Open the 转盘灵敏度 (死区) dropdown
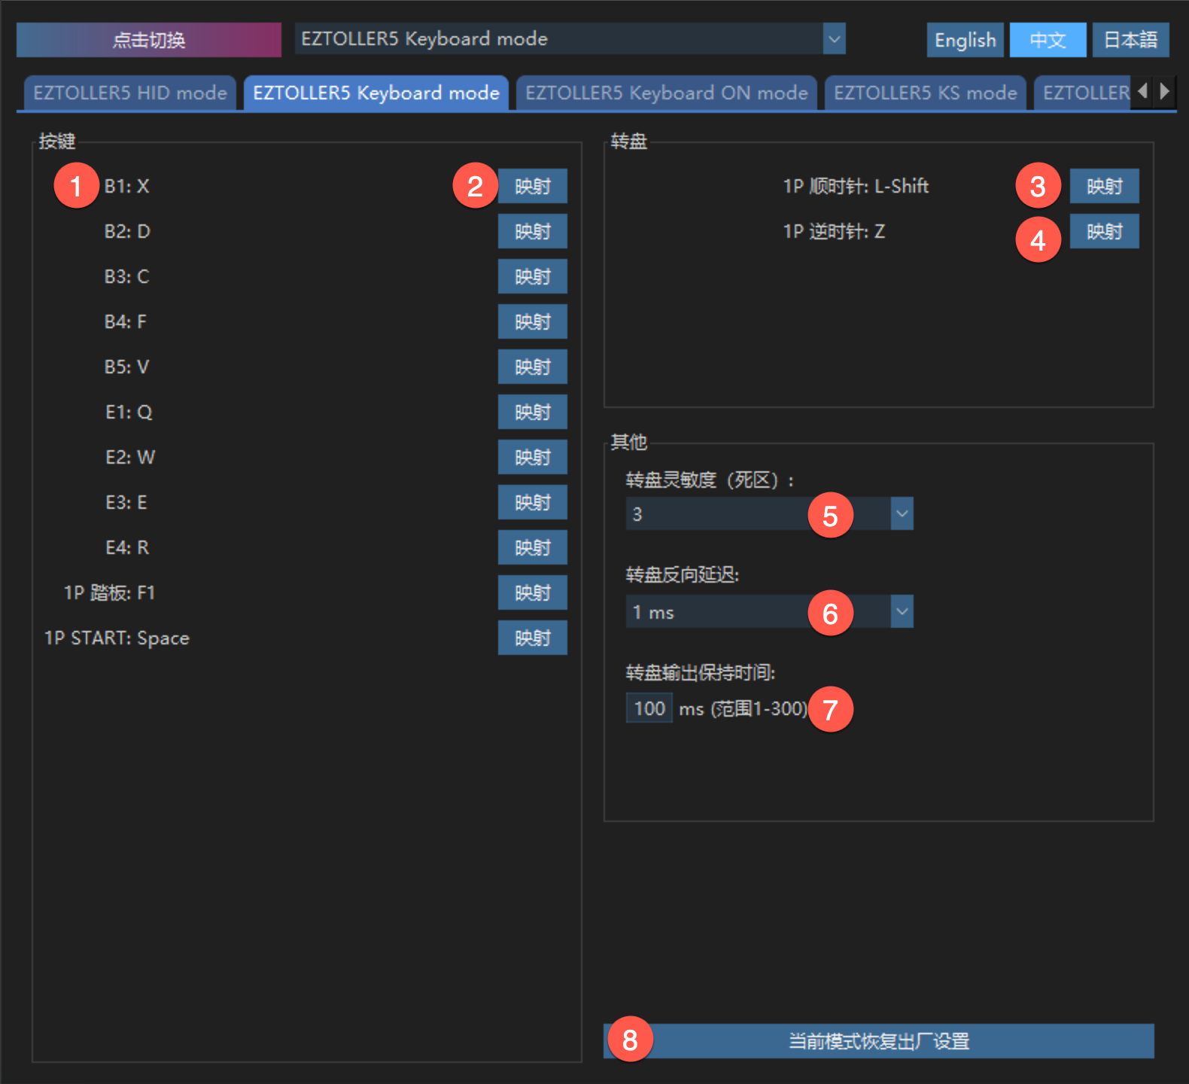The width and height of the screenshot is (1189, 1084). click(770, 513)
